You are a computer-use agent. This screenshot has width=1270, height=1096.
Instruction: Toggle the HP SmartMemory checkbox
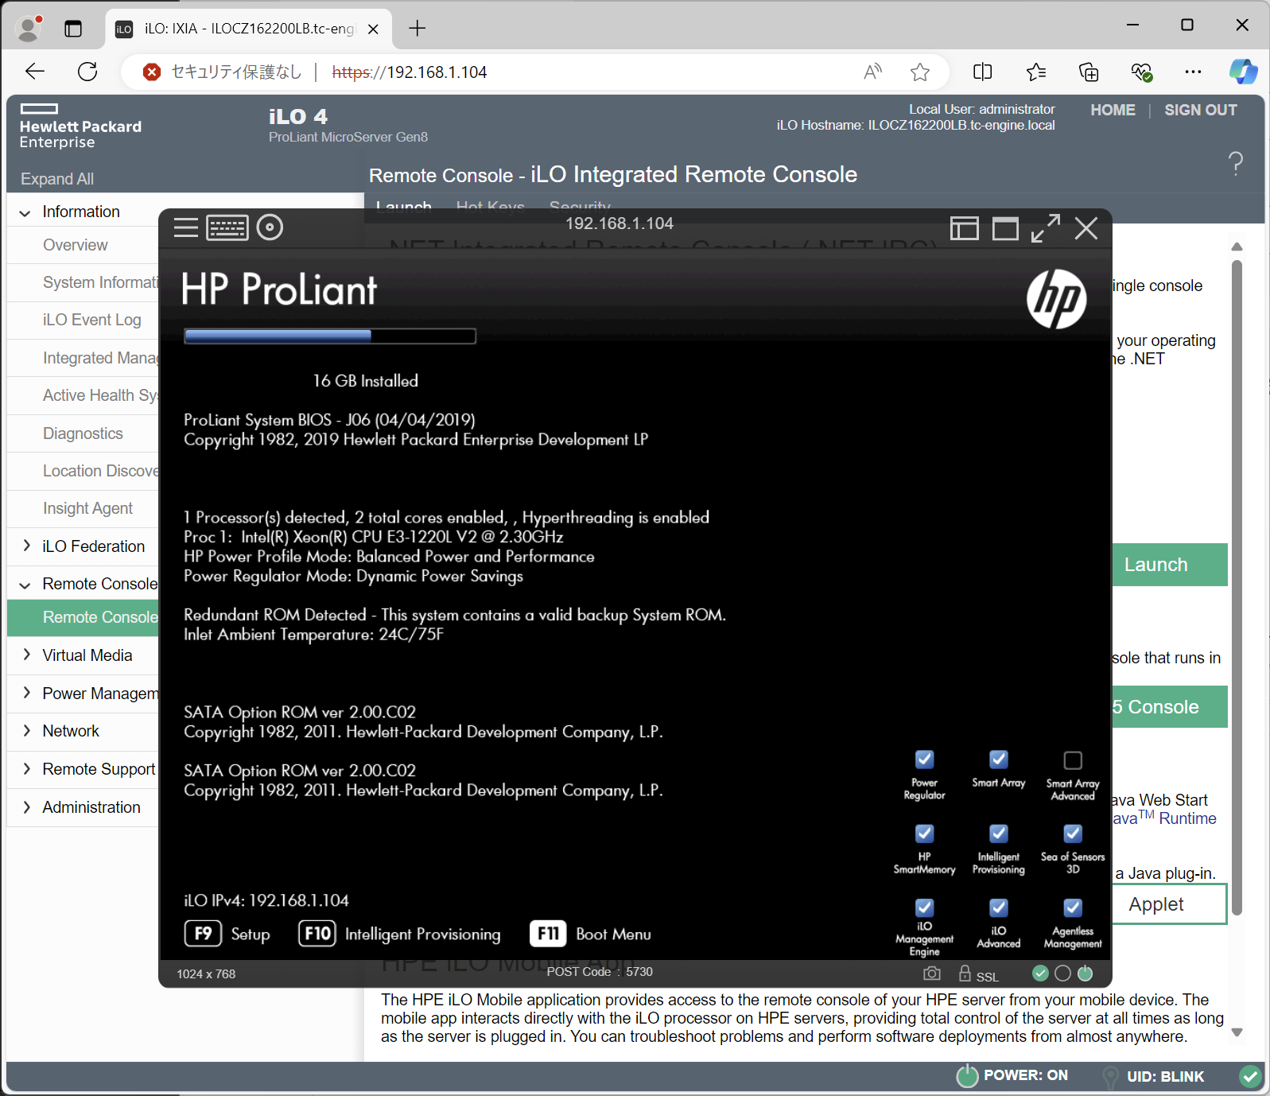point(924,834)
